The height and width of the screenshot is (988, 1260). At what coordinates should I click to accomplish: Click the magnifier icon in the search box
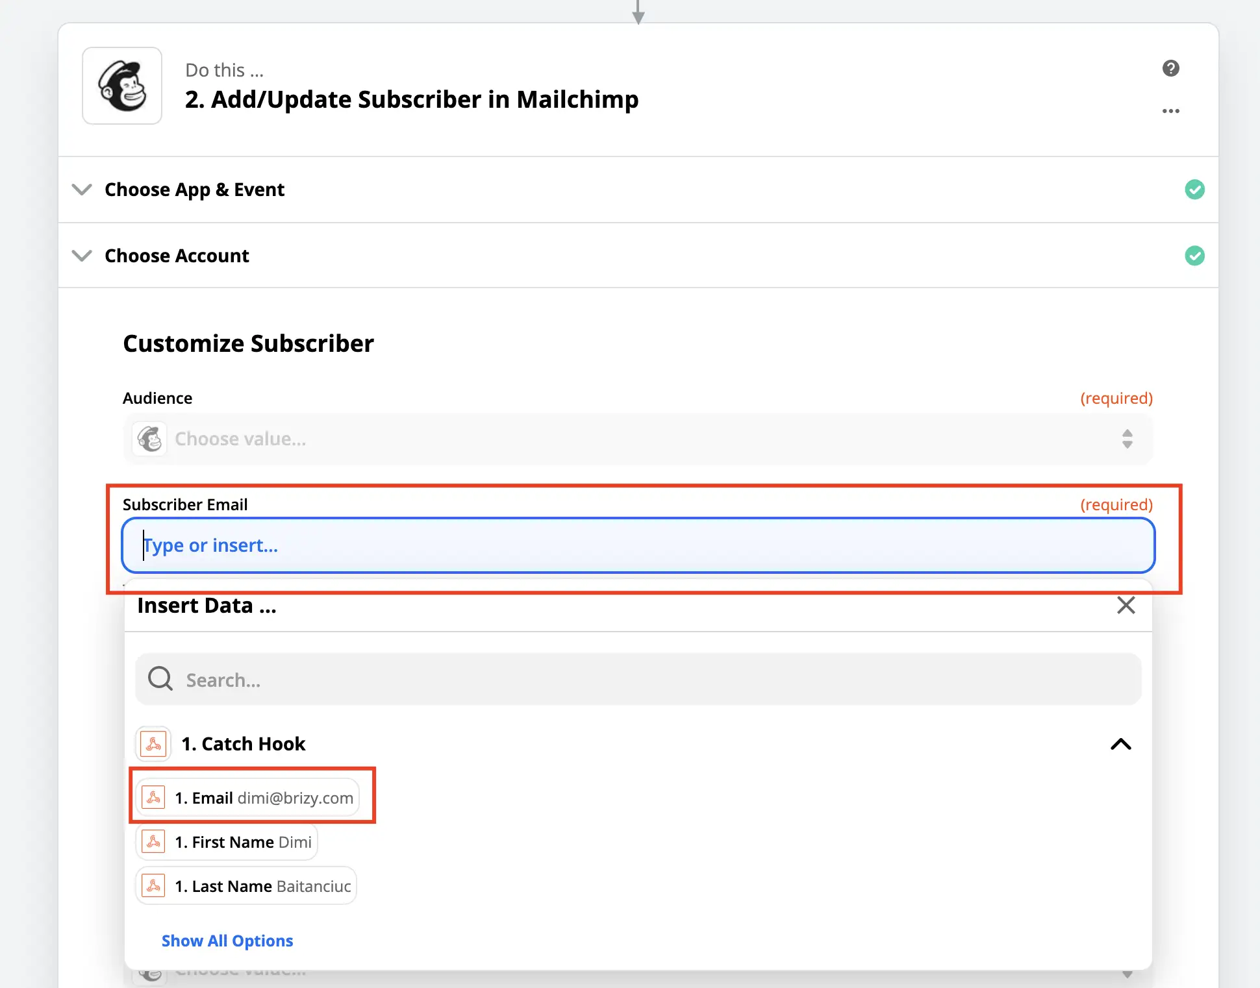click(160, 679)
